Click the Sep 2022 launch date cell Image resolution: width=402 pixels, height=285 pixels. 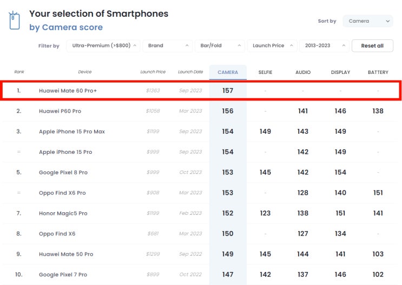tap(190, 254)
